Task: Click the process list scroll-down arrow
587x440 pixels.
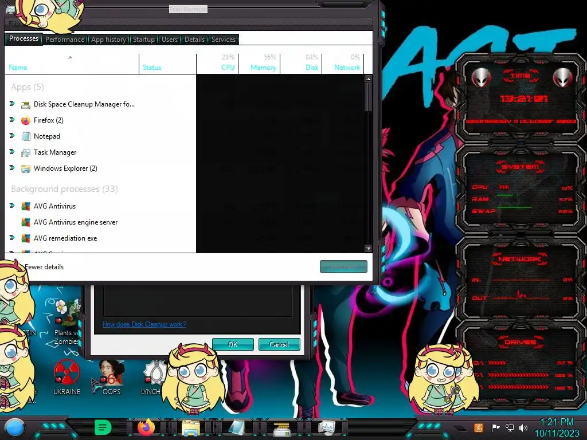Action: [x=369, y=249]
